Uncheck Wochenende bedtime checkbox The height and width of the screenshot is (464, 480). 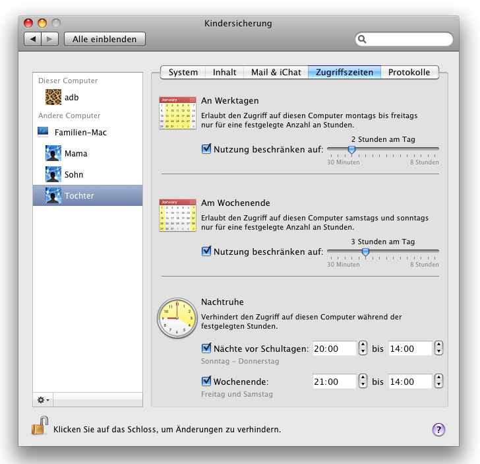[x=206, y=381]
